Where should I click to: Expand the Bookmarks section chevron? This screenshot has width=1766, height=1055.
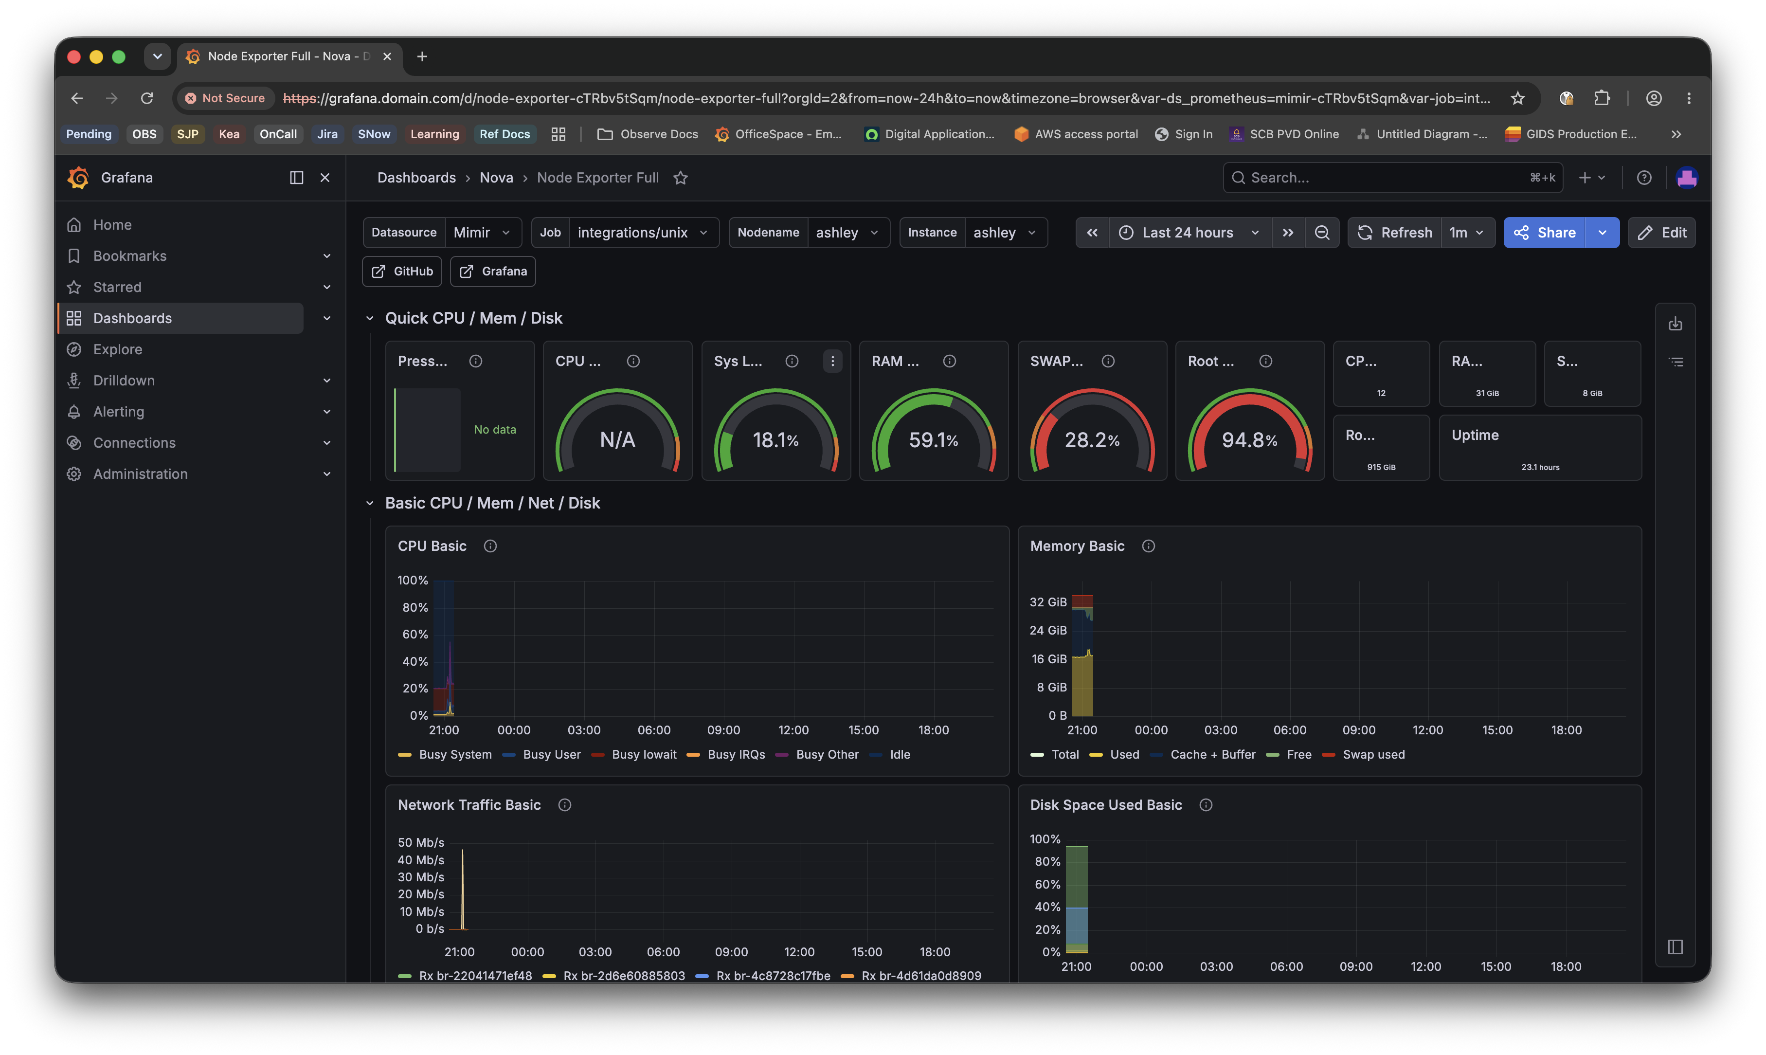(x=327, y=256)
